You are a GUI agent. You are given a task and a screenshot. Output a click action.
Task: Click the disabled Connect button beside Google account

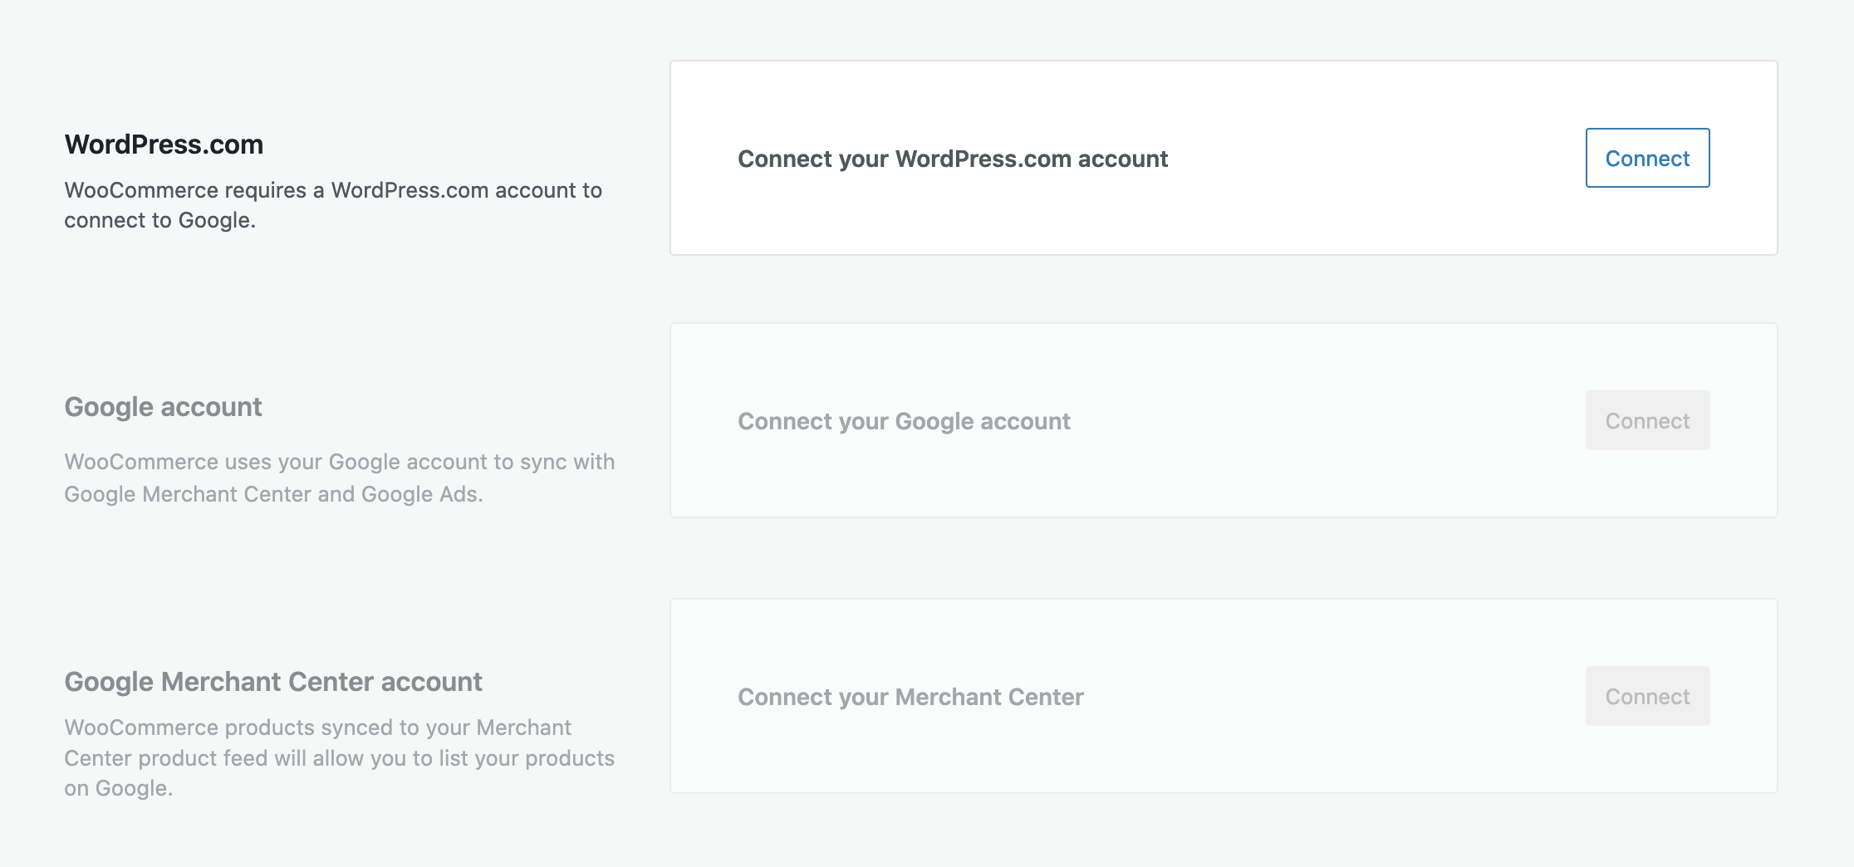[x=1647, y=420]
